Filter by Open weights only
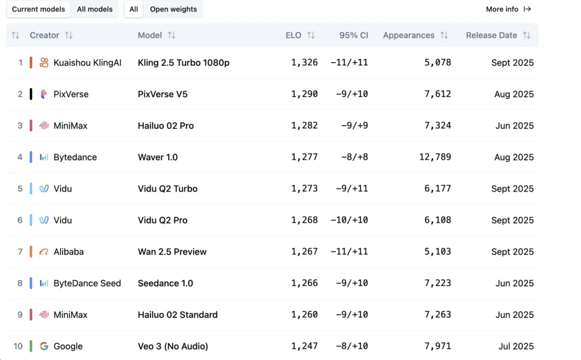The height and width of the screenshot is (360, 581). pos(173,9)
